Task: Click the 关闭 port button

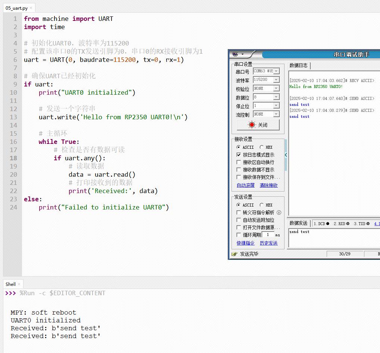Action: click(258, 125)
